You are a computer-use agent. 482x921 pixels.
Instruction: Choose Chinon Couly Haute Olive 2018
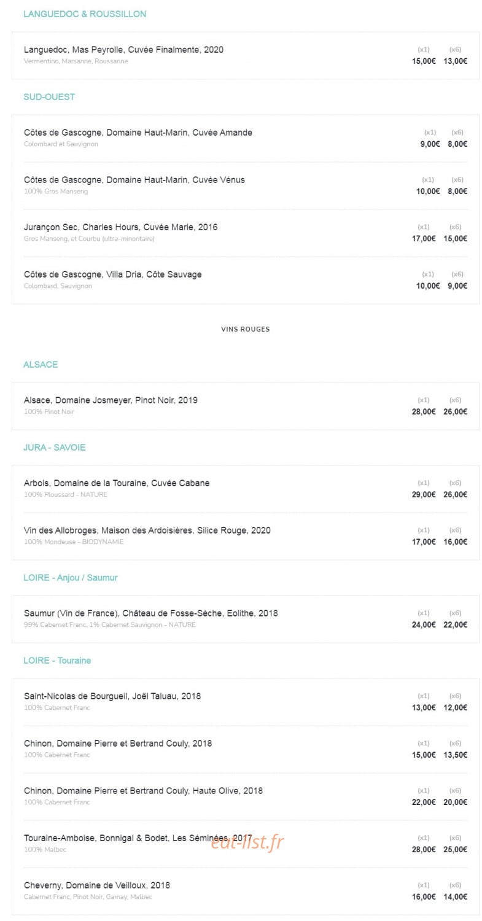(x=143, y=791)
